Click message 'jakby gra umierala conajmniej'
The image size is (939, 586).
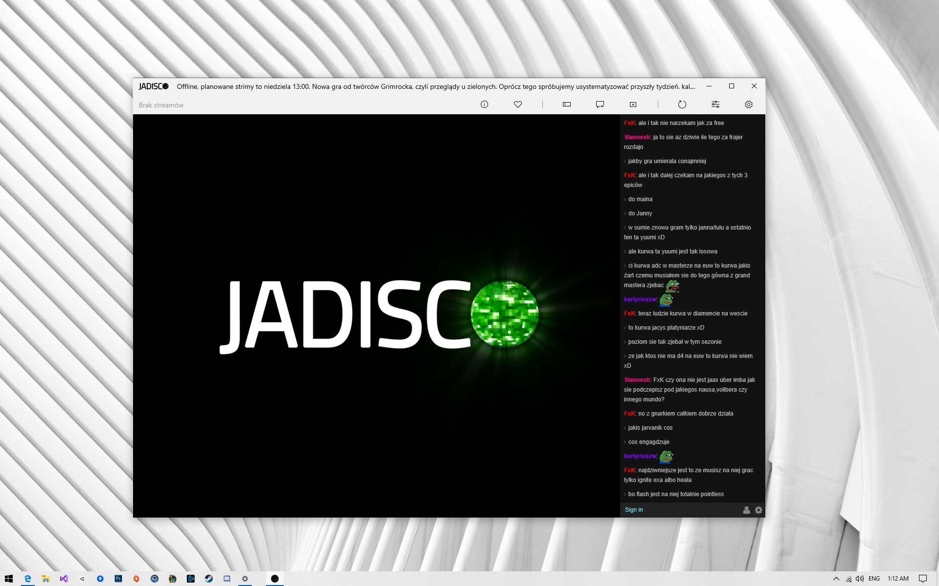click(667, 161)
